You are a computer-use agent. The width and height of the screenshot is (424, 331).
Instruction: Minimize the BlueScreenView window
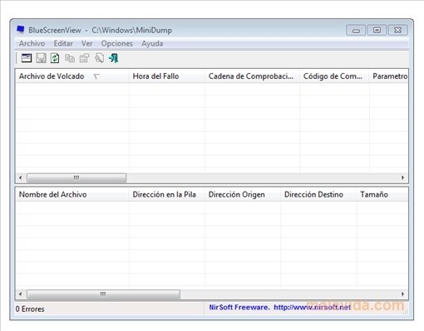tap(356, 30)
